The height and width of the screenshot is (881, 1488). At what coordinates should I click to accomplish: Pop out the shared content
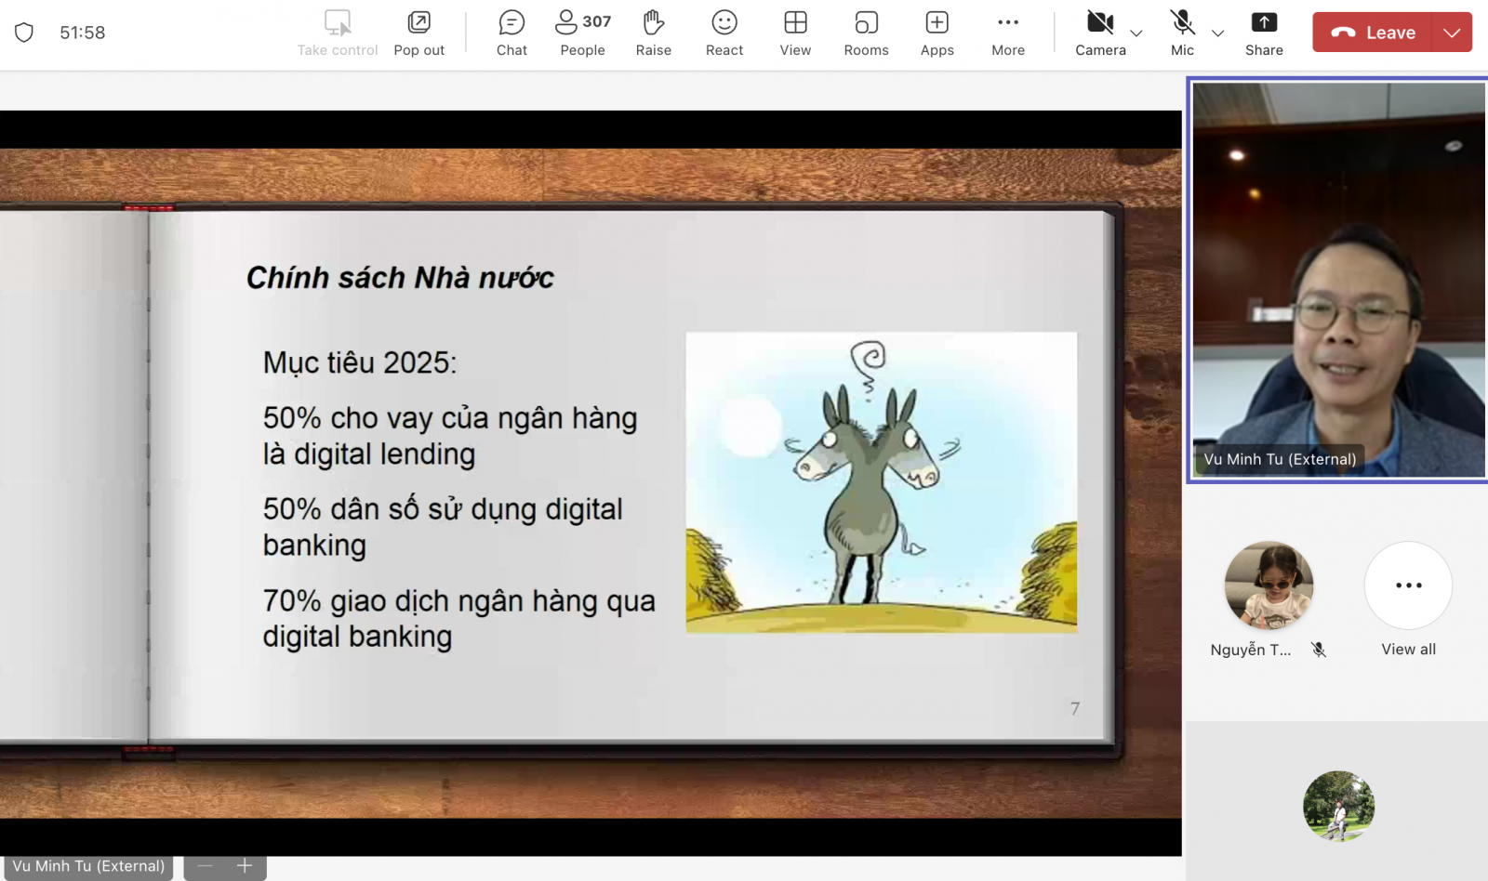pos(418,33)
